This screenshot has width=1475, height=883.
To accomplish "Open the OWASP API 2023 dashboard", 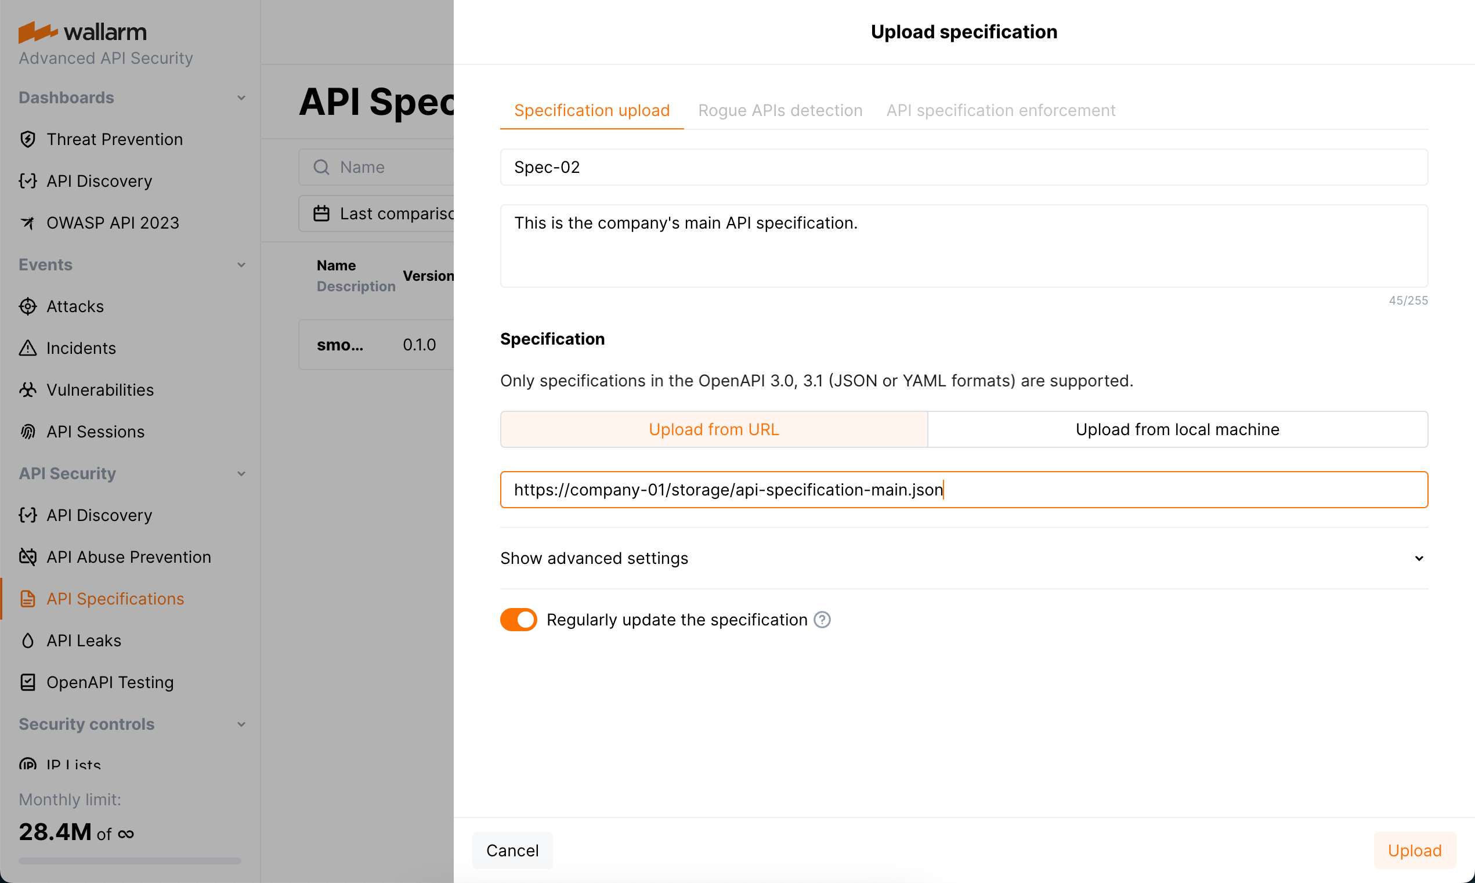I will 113,223.
